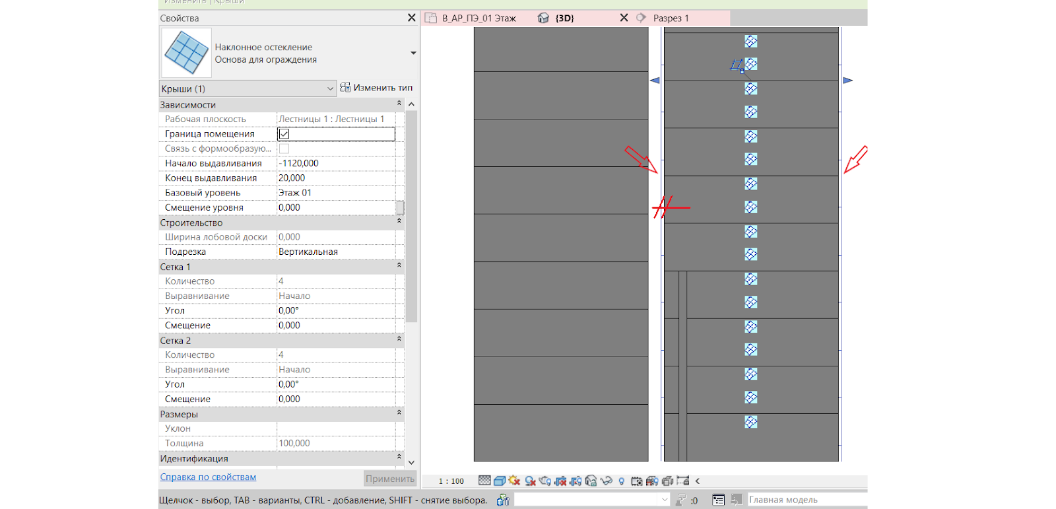The height and width of the screenshot is (509, 1056).
Task: Select the {3D} view tab label
Action: [x=565, y=18]
